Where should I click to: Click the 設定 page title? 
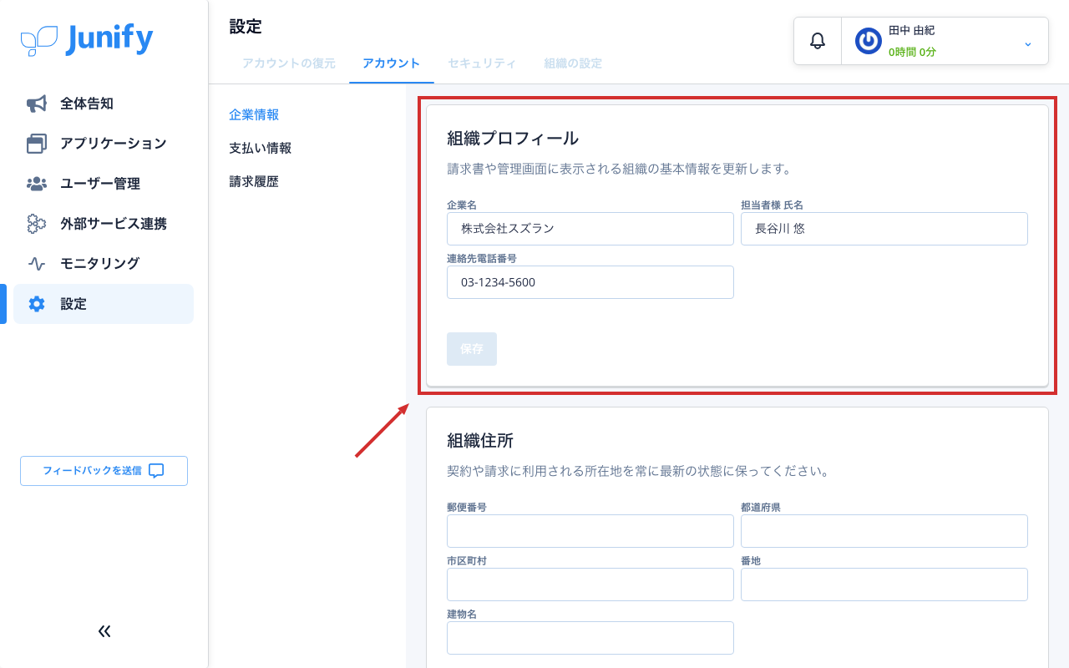point(246,27)
